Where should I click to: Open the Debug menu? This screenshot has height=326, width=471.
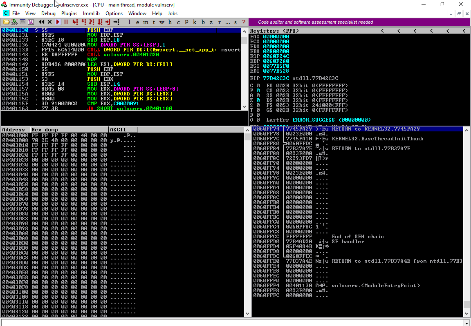[x=48, y=13]
